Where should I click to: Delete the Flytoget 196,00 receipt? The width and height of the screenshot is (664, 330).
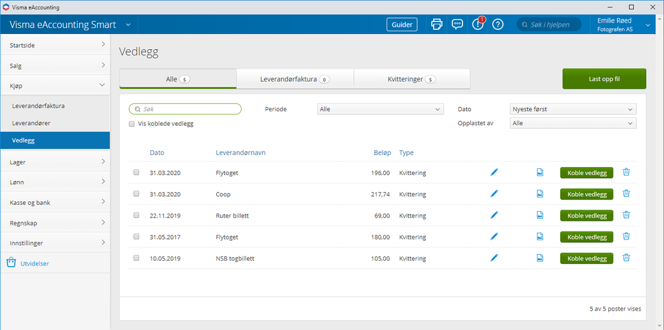[x=626, y=172]
